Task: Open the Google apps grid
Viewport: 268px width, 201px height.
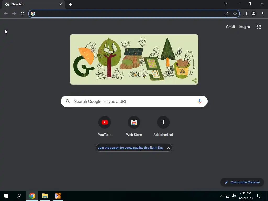Action: 259,27
